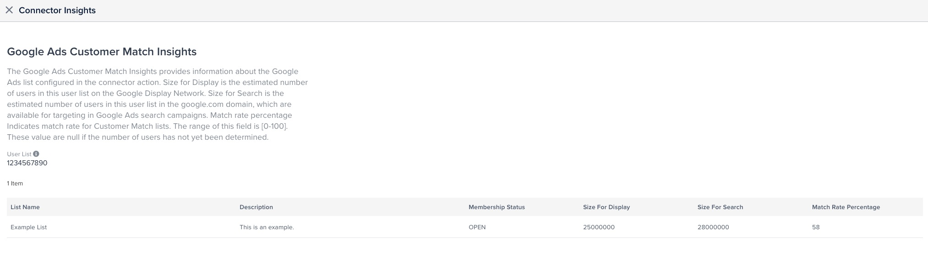Click the Google Ads Customer Match Insights heading
Viewport: 928px width, 274px height.
[x=102, y=52]
